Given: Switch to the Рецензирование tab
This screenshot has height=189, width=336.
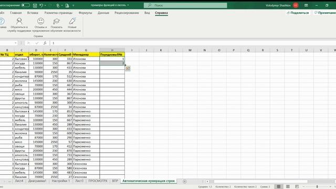Looking at the screenshot, I should (127, 13).
